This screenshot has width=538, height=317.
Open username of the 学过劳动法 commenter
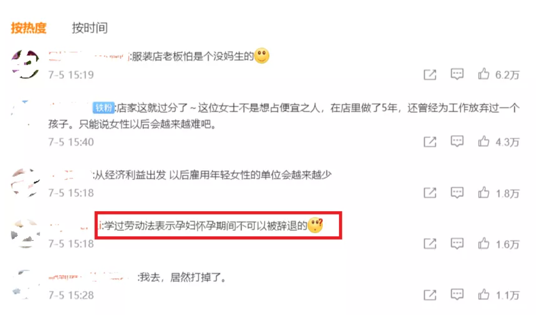click(x=75, y=226)
